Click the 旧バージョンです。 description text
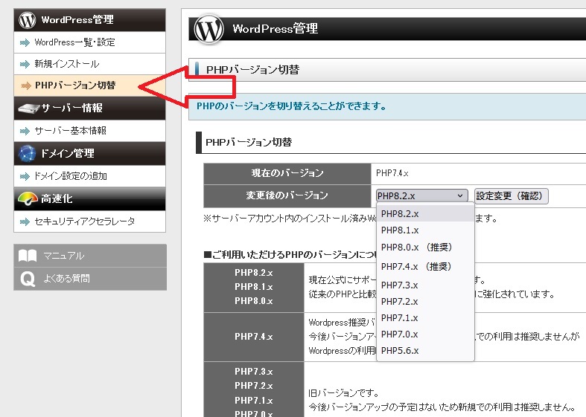The height and width of the screenshot is (417, 586). click(344, 393)
